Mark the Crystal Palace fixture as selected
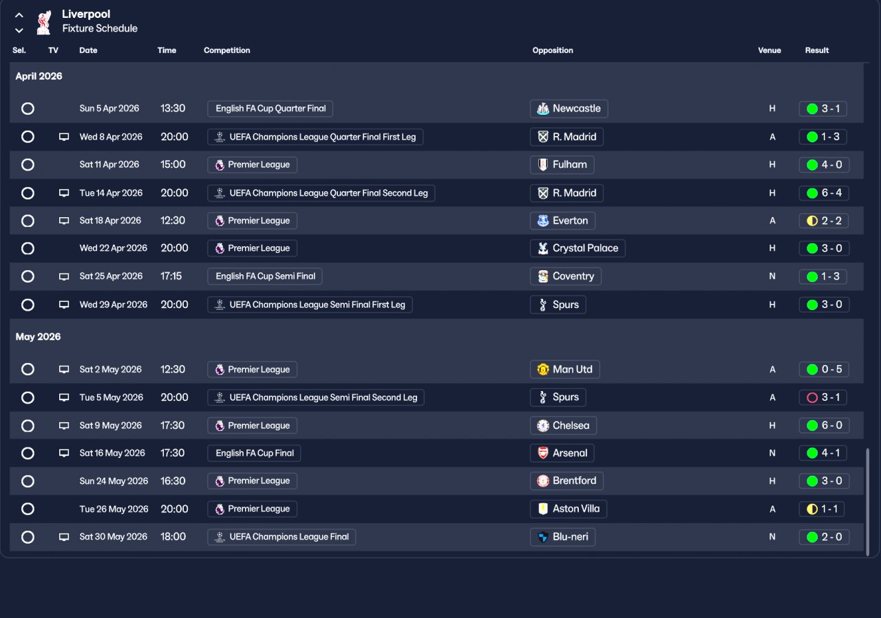 tap(28, 248)
